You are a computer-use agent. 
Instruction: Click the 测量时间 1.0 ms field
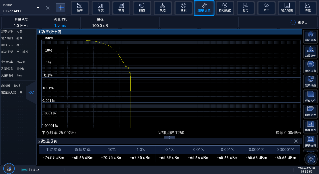(x=60, y=23)
